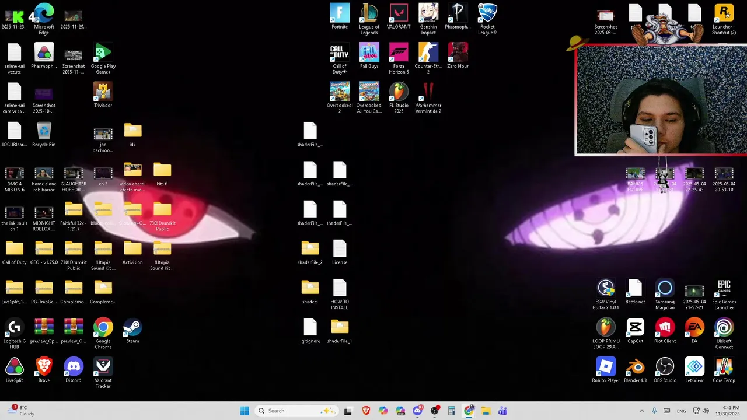Click the Battle.net desktop icon
747x420 pixels.
click(x=635, y=292)
